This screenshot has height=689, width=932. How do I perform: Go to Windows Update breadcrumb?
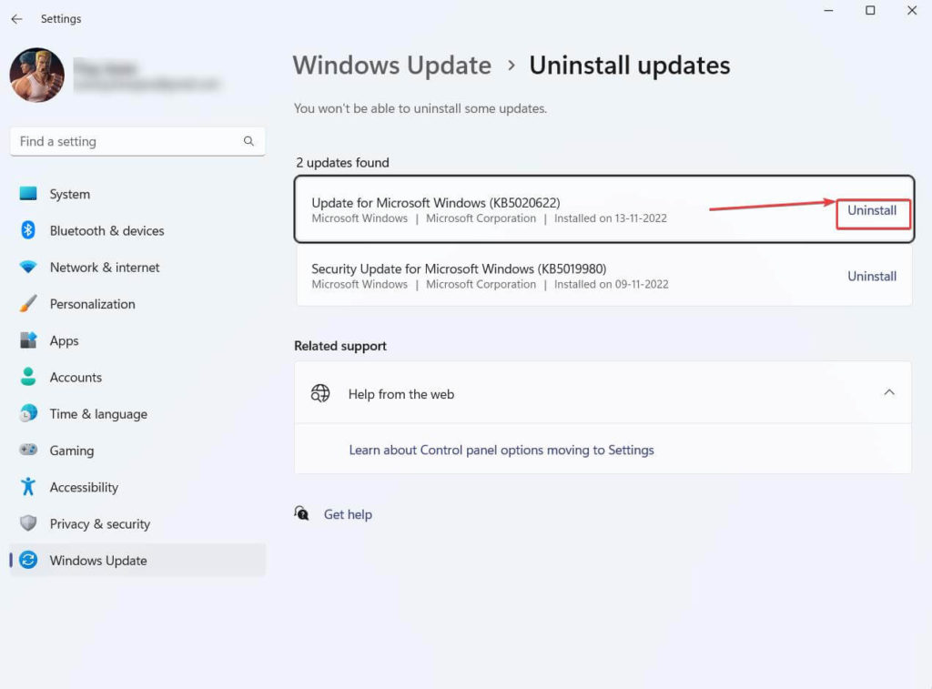coord(391,66)
